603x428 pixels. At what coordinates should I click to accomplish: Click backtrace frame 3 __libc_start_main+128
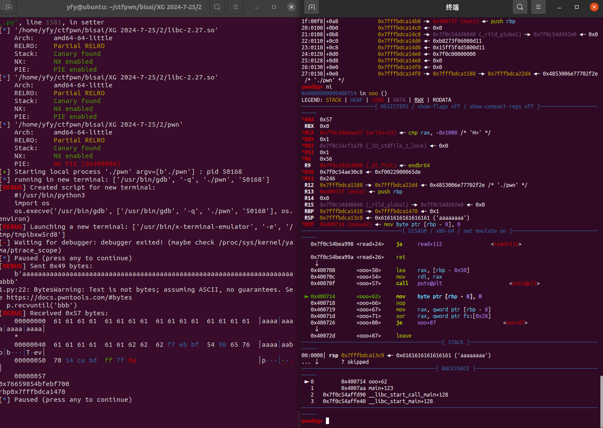(371, 401)
